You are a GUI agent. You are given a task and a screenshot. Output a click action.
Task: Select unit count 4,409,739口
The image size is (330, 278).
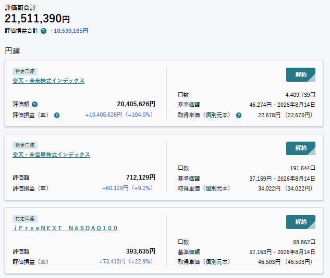point(300,95)
